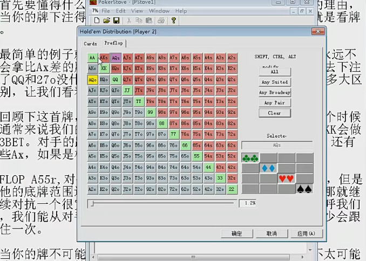Select the red hearts suit combination
The width and height of the screenshot is (366, 261).
tap(286, 178)
